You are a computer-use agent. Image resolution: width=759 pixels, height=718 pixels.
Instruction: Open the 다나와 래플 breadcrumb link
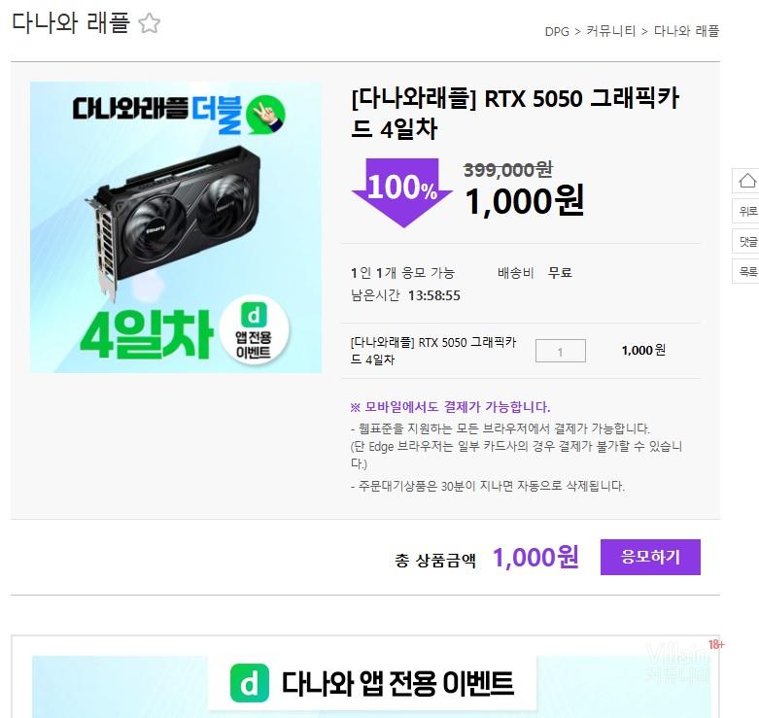click(x=686, y=31)
